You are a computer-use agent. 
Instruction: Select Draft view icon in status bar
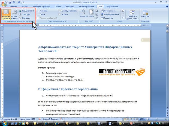[x=137, y=119]
